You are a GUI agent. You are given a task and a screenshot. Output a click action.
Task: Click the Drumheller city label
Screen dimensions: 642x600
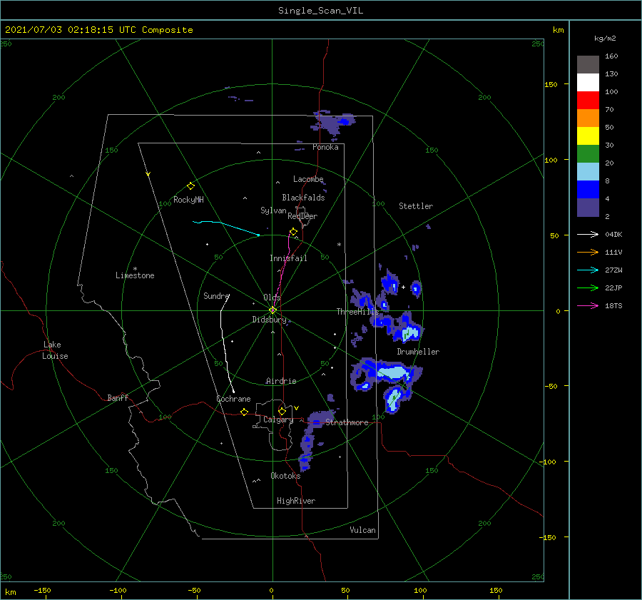pos(418,352)
